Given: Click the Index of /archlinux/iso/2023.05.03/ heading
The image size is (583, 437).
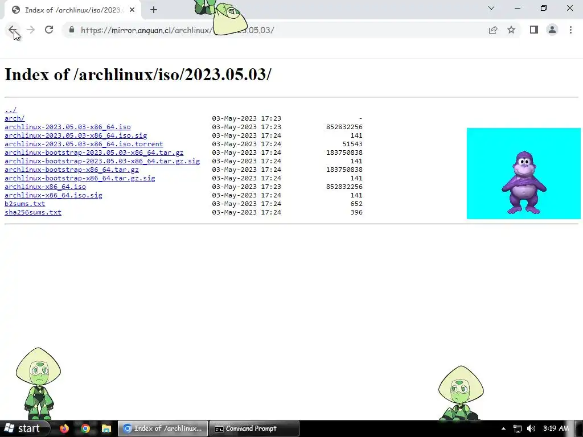Looking at the screenshot, I should pyautogui.click(x=138, y=75).
